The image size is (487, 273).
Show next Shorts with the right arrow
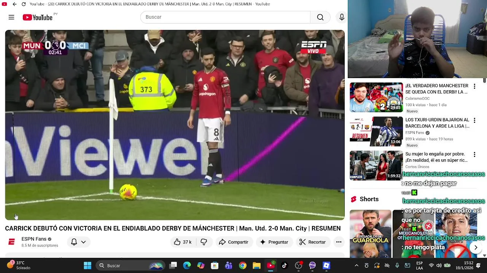click(476, 248)
